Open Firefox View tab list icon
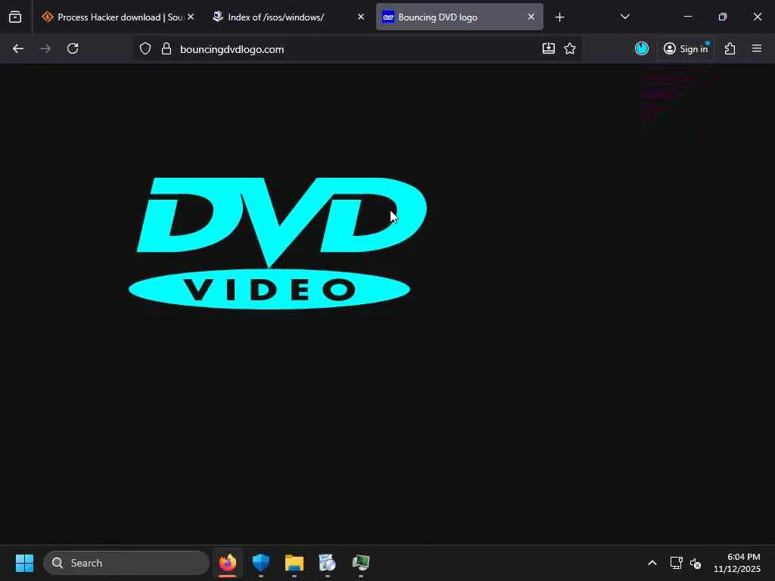Screen dimensions: 775x581 coord(15,17)
